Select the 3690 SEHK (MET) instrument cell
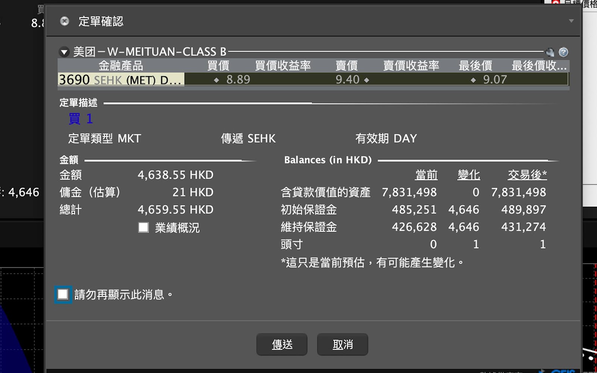 [x=121, y=79]
